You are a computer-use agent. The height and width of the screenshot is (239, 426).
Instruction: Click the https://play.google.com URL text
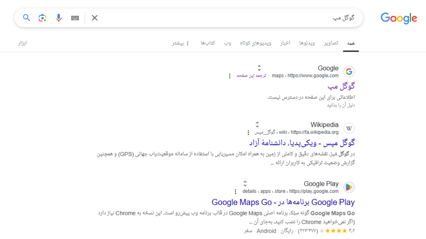314,191
